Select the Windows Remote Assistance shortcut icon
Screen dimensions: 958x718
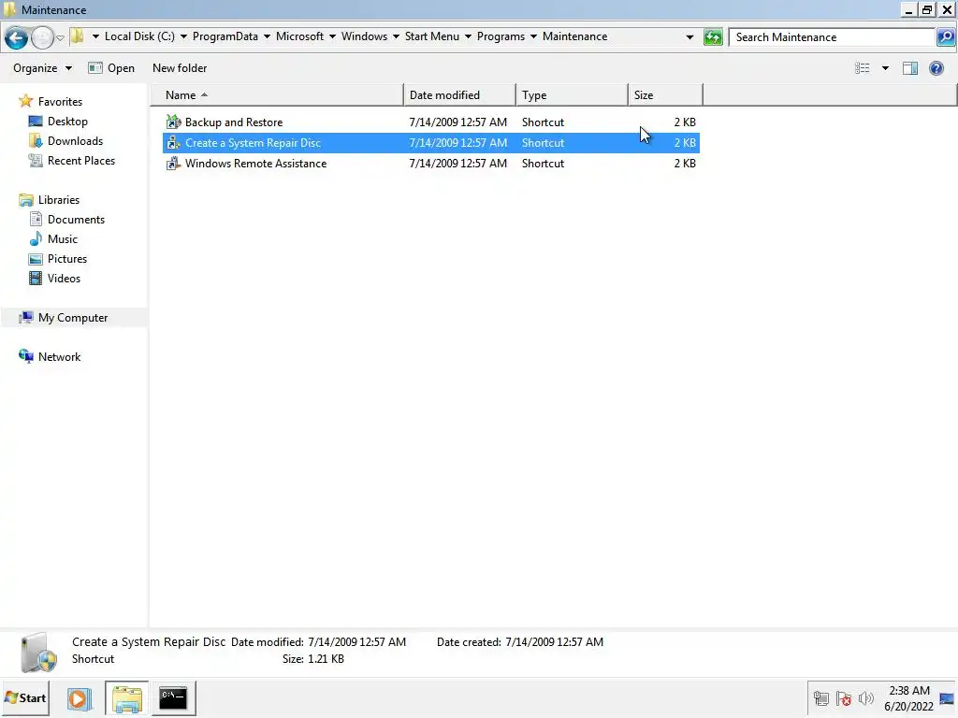coord(173,164)
